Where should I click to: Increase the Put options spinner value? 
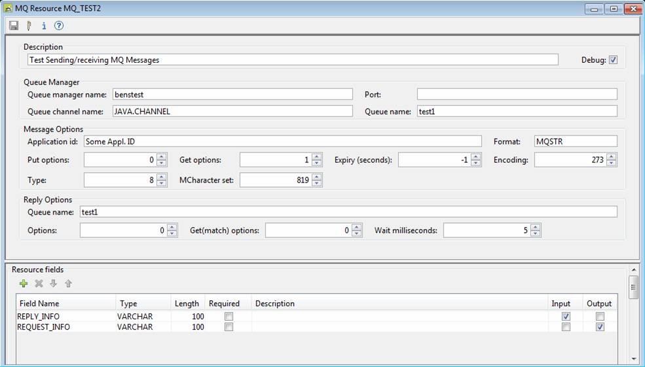162,156
